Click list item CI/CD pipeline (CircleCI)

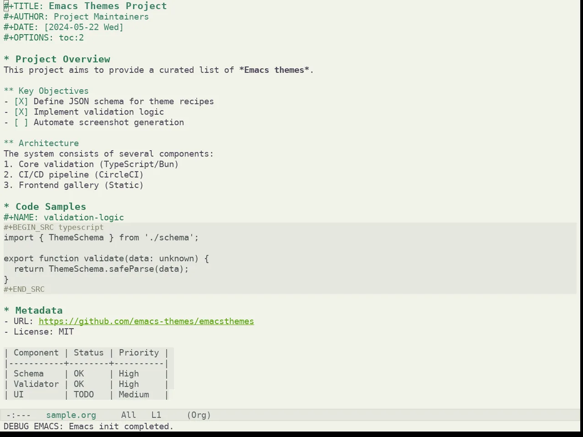73,175
